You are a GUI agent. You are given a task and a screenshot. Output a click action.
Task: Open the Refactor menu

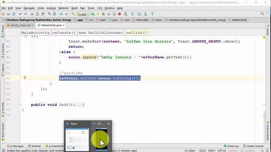(64, 8)
